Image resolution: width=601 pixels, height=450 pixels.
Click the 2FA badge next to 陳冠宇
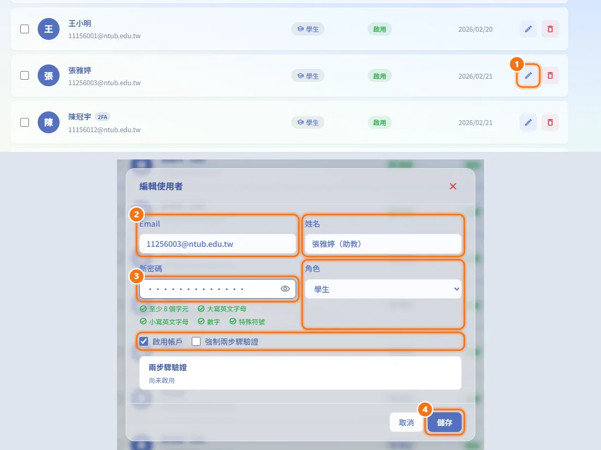pos(102,117)
